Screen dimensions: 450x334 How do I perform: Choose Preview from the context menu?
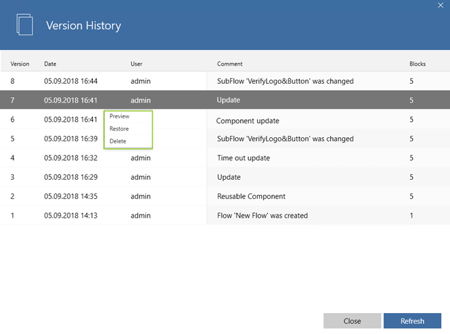[119, 116]
